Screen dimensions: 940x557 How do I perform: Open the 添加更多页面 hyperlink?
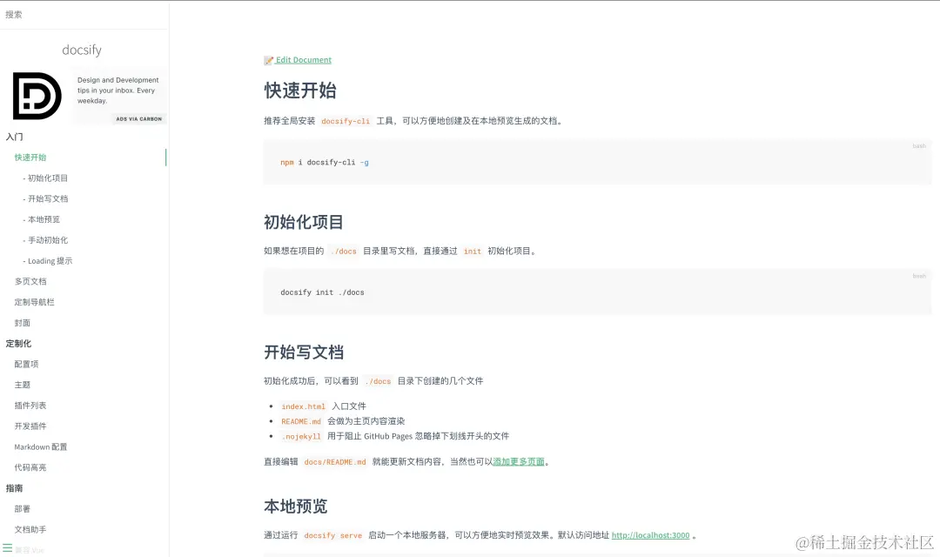click(518, 461)
